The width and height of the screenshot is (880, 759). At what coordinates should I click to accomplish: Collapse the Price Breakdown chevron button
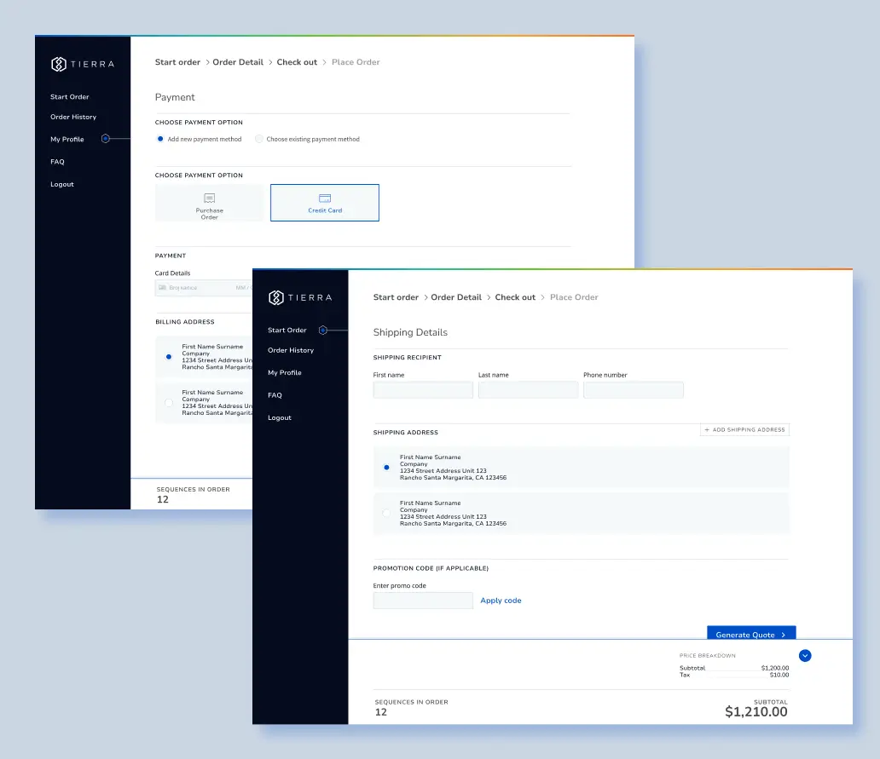coord(805,655)
